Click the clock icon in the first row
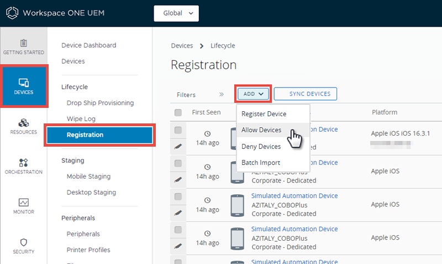 click(x=208, y=133)
